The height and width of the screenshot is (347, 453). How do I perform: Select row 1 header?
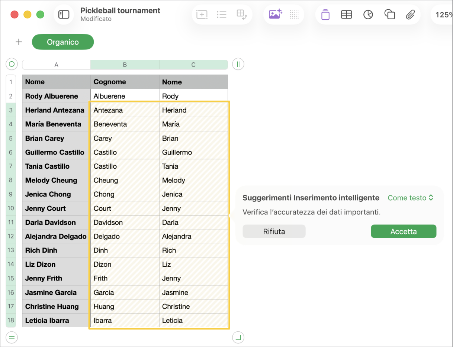11,82
